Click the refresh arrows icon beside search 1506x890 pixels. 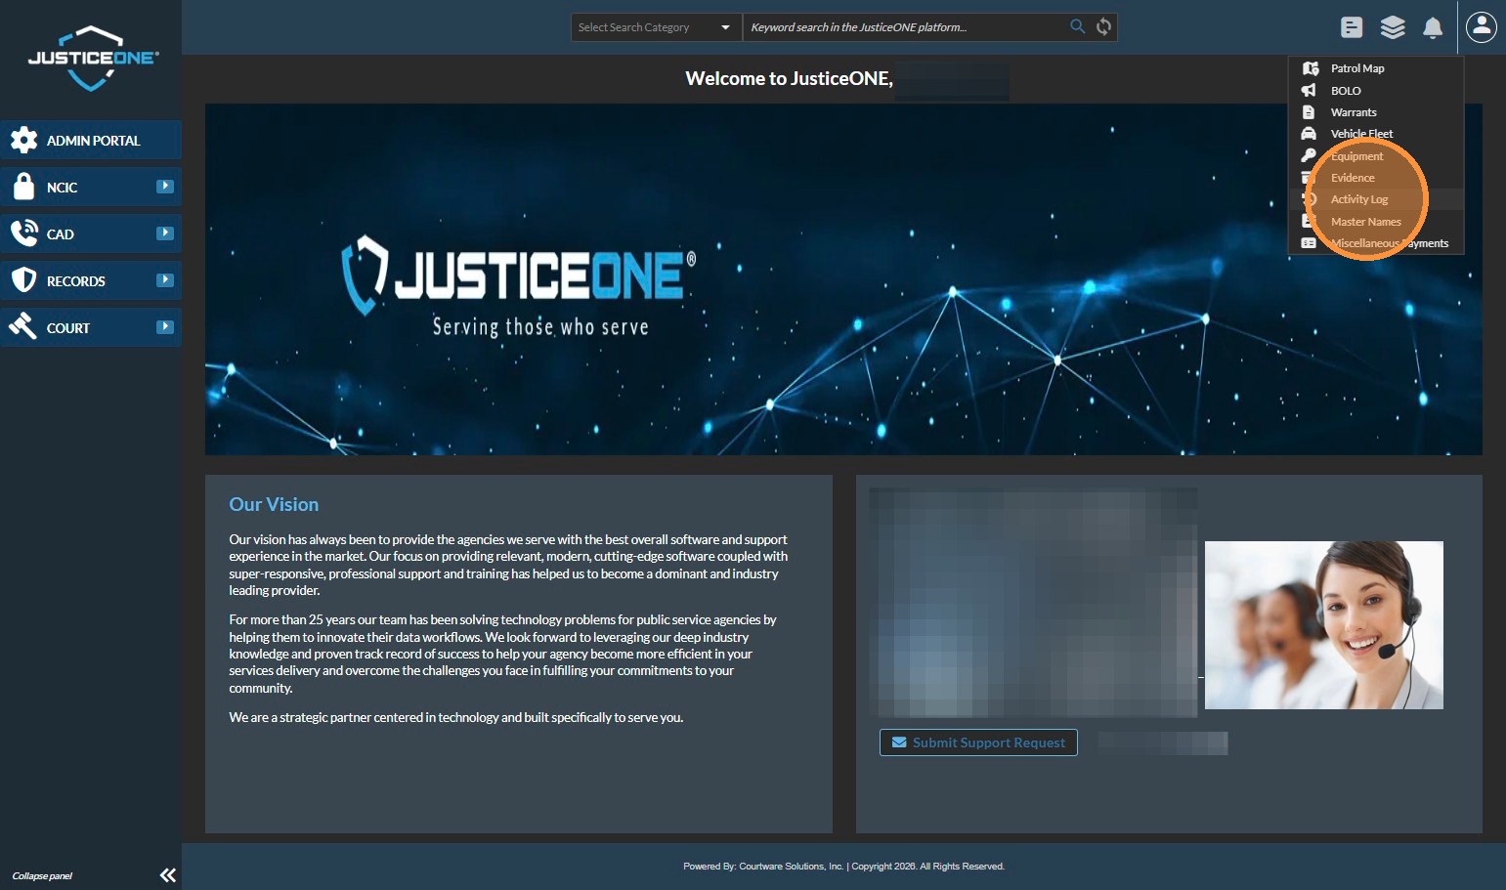pyautogui.click(x=1103, y=26)
